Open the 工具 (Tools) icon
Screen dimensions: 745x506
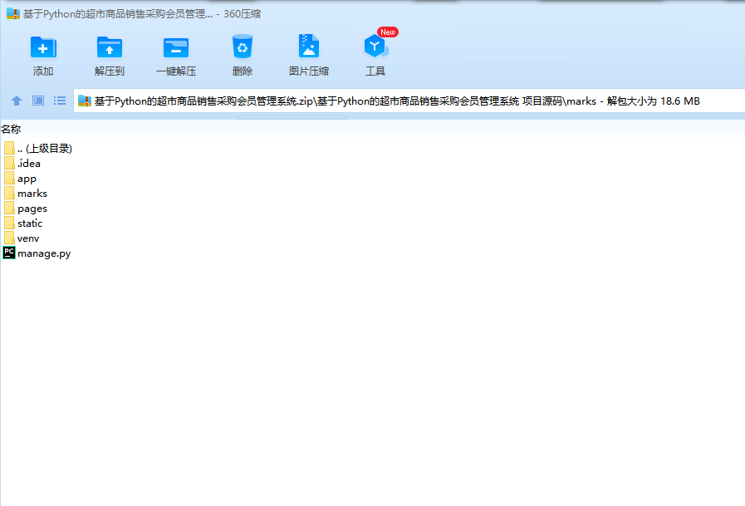click(375, 46)
